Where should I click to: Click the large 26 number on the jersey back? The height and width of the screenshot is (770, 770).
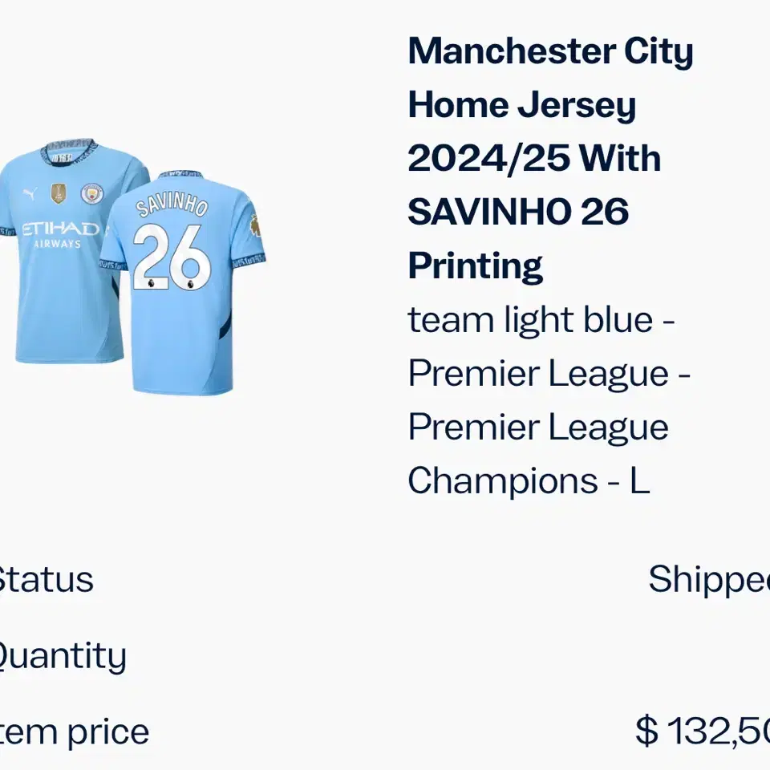point(172,257)
